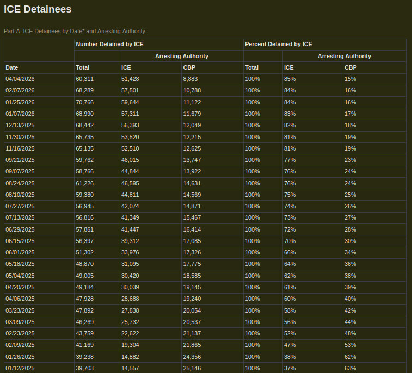The image size is (412, 373).
Task: Click CBP count 11,679
Action: pos(192,114)
